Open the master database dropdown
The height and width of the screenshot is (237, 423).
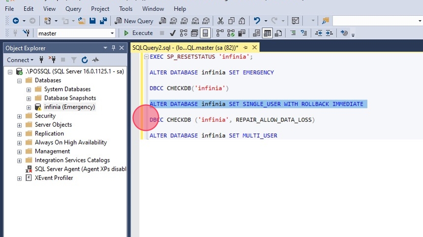click(x=112, y=33)
